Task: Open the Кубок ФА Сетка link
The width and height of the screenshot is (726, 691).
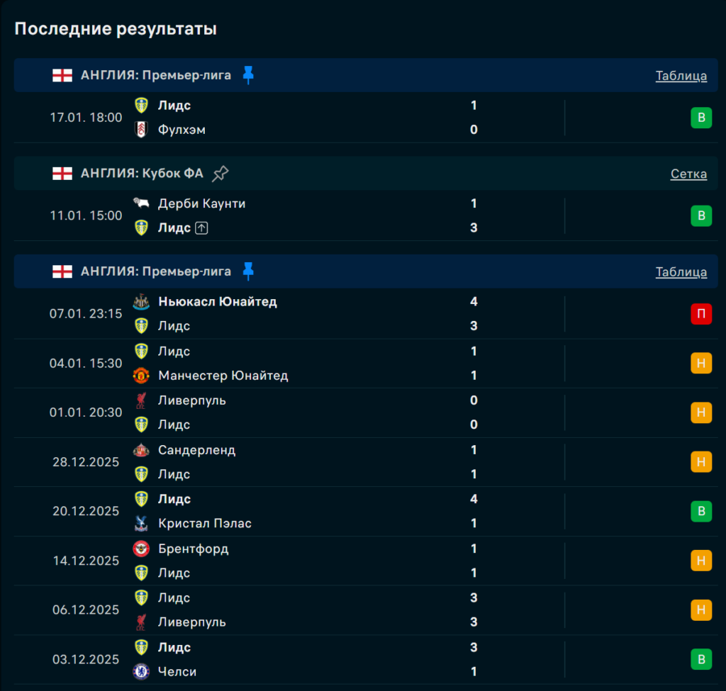Action: pyautogui.click(x=688, y=174)
